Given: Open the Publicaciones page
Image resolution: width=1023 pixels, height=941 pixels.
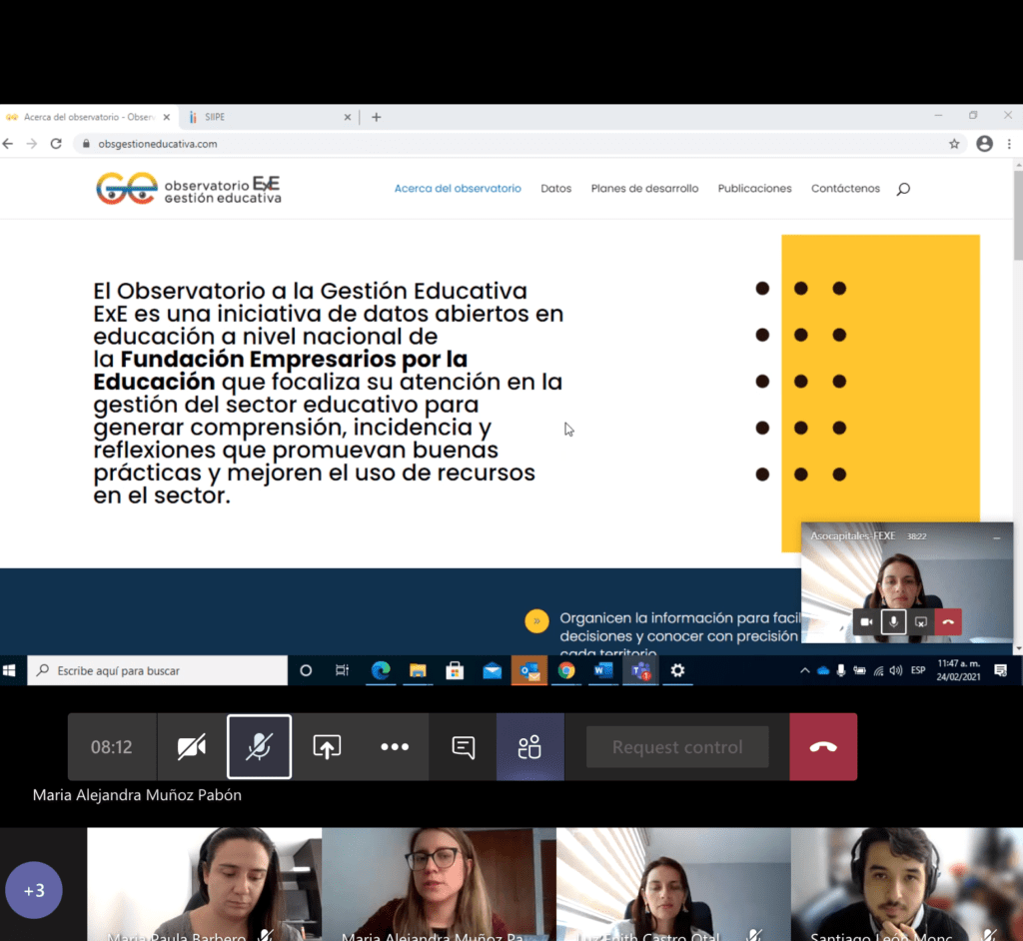Looking at the screenshot, I should click(x=755, y=189).
